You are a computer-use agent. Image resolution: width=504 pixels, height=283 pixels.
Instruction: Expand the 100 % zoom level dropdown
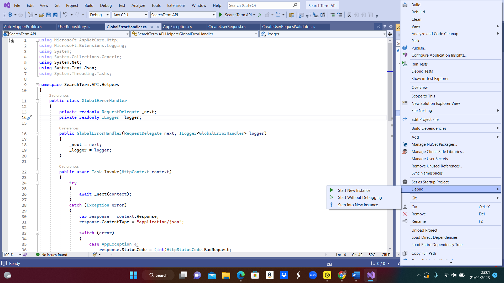(x=20, y=255)
